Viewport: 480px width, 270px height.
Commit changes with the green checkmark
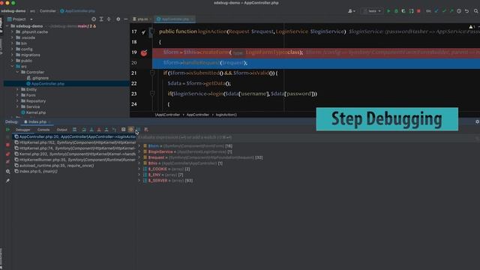(444, 11)
